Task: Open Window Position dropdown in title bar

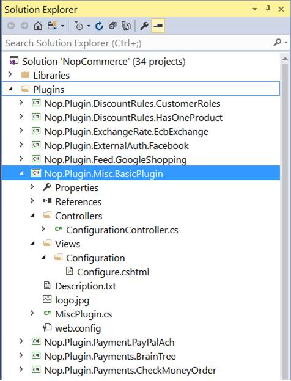Action: coord(255,9)
